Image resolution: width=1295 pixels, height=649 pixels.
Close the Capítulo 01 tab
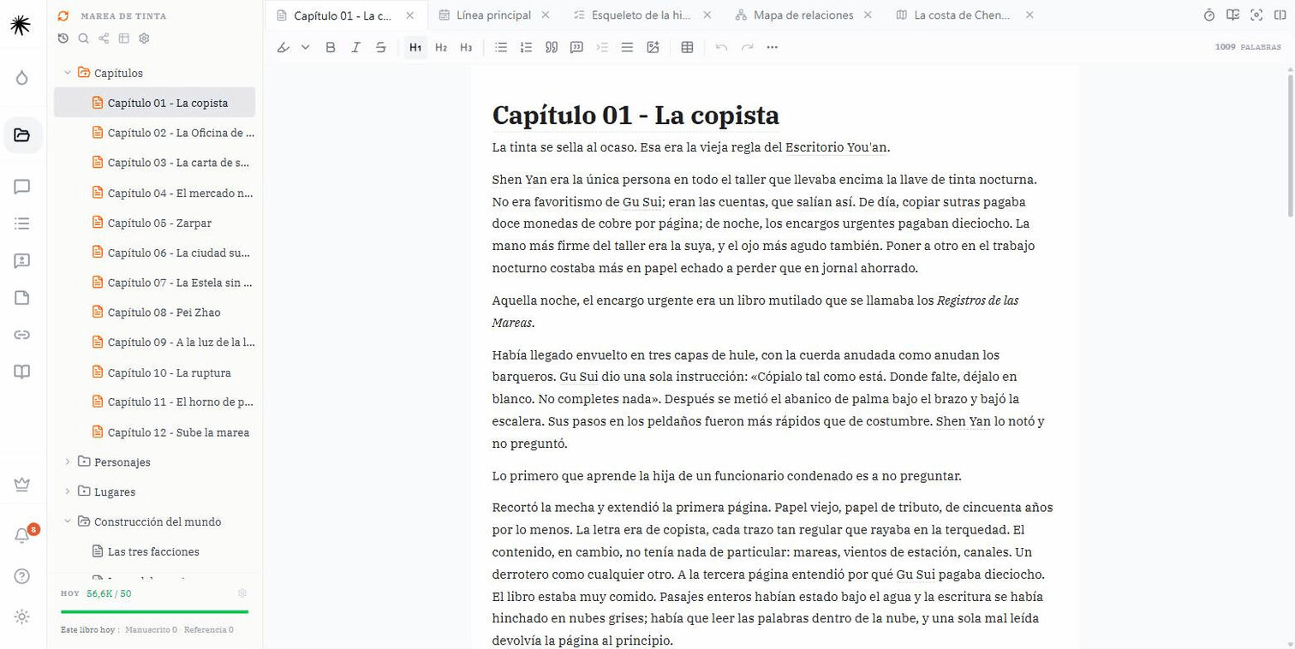[x=409, y=15]
